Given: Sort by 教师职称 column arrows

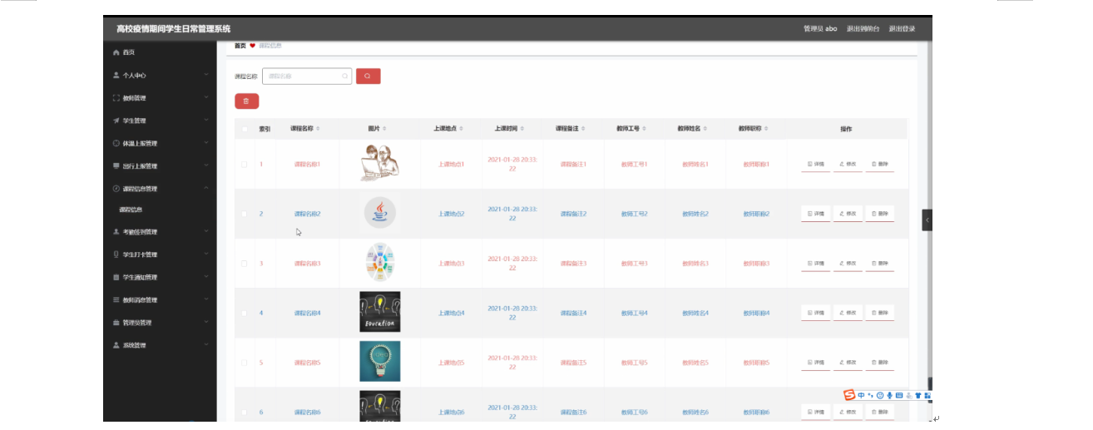Looking at the screenshot, I should point(767,129).
